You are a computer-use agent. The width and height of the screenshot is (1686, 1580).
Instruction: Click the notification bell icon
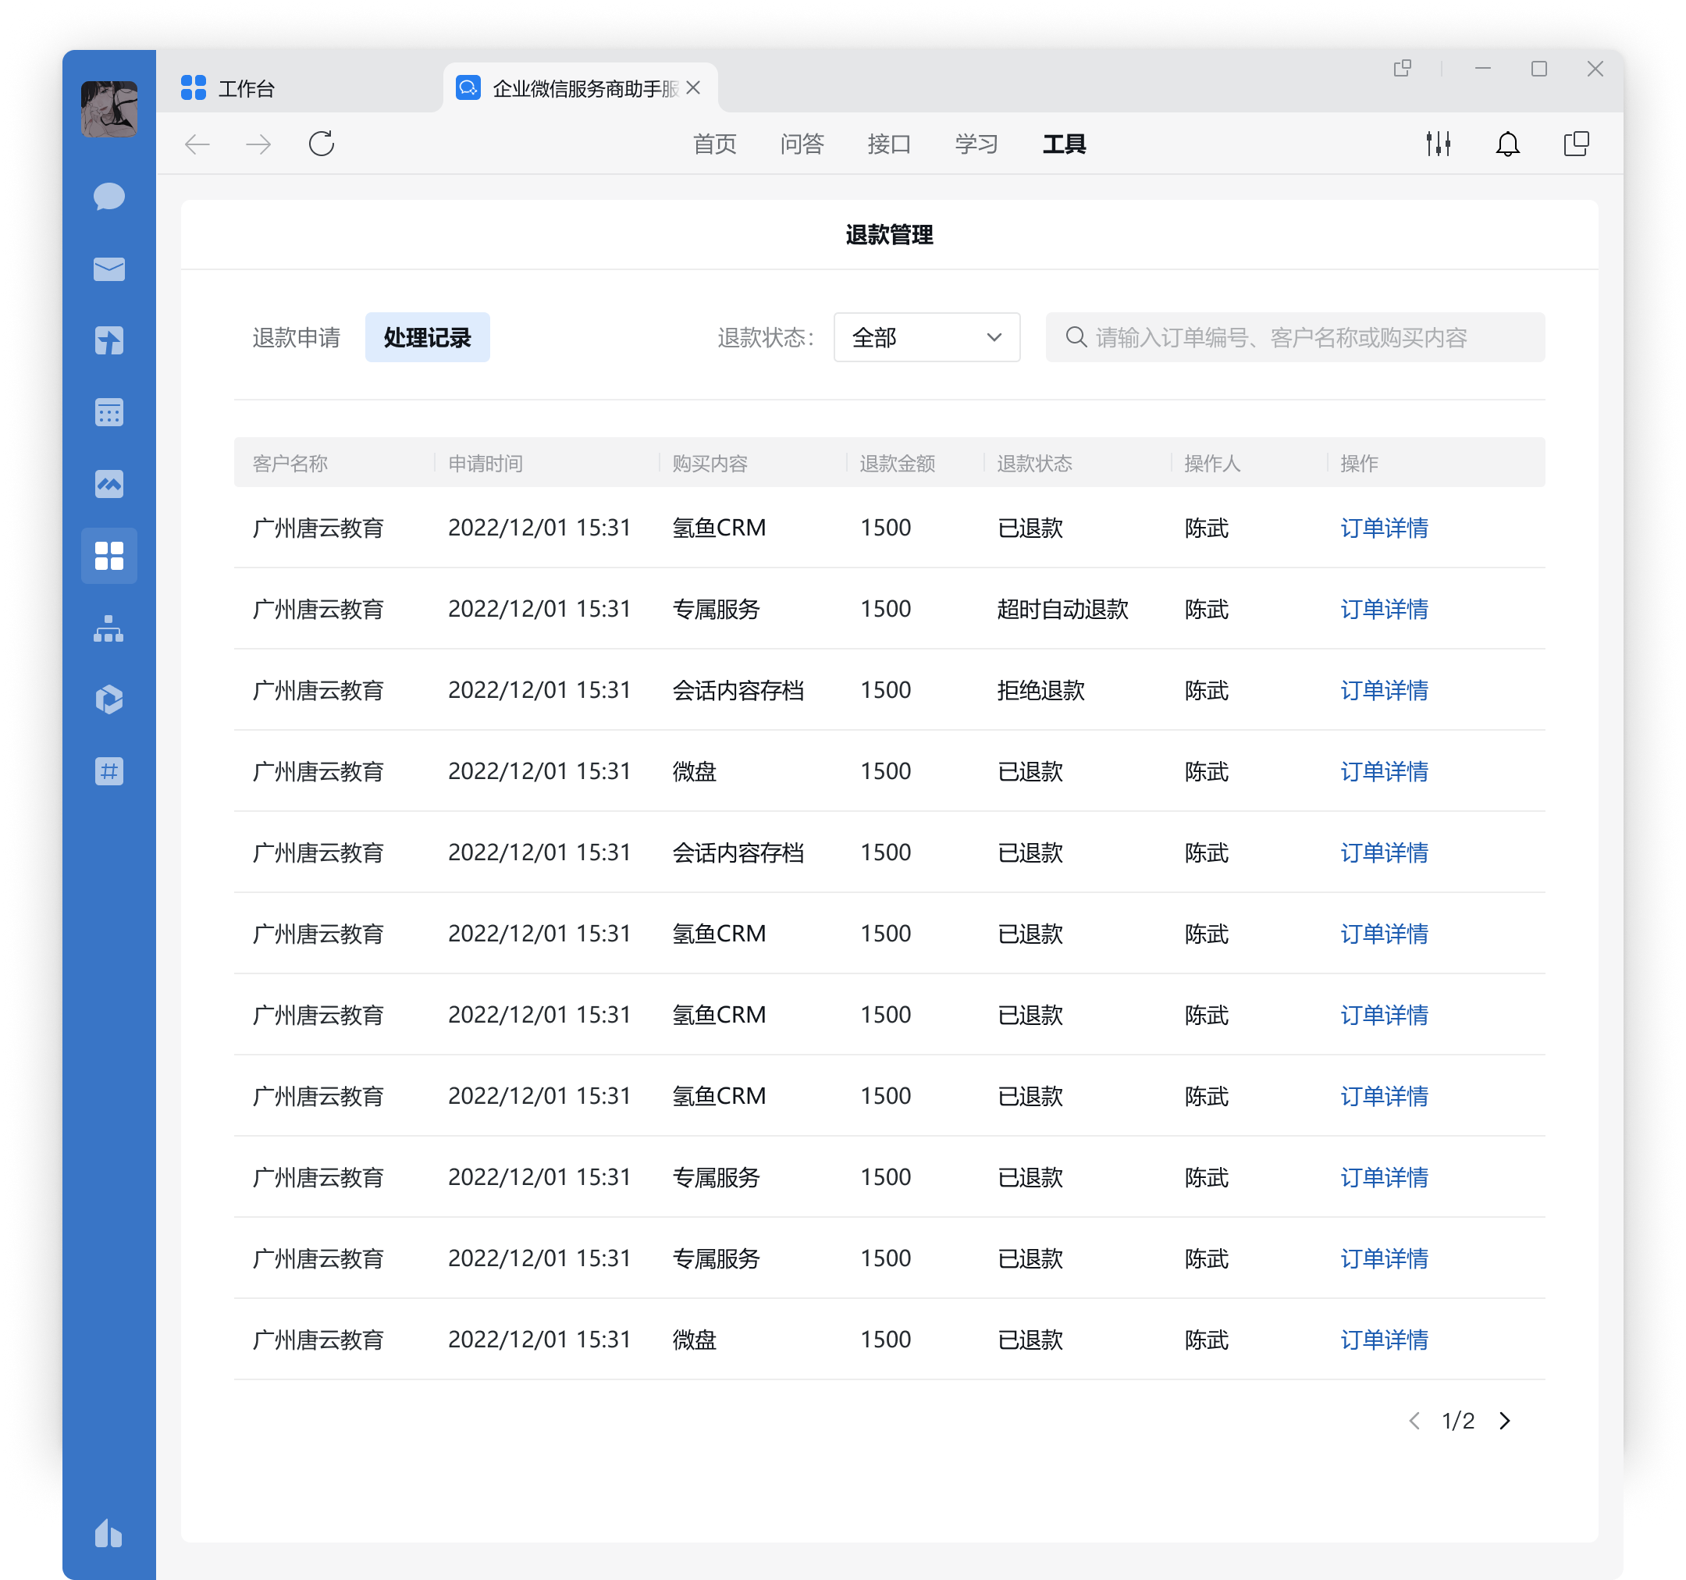click(x=1507, y=144)
